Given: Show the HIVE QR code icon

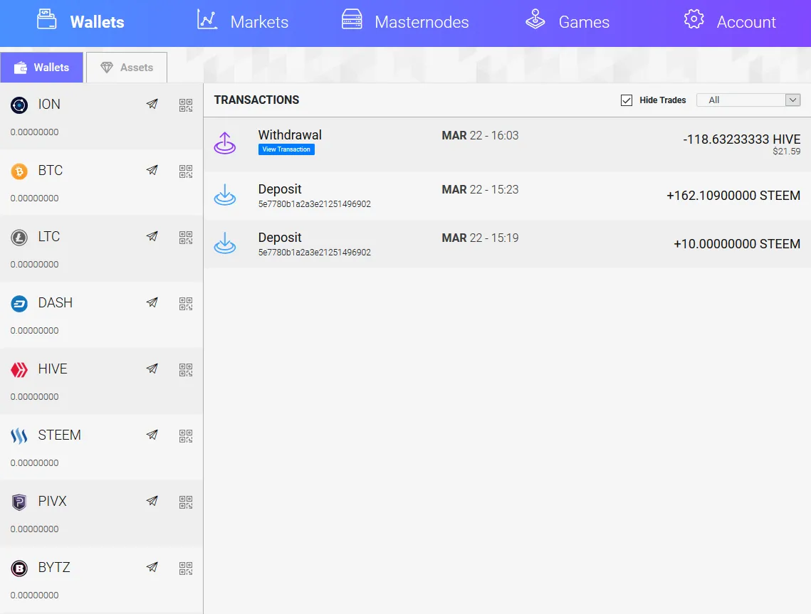Looking at the screenshot, I should click(x=186, y=370).
